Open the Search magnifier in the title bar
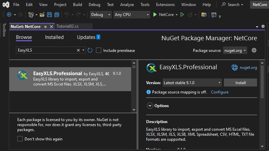 pos(224,4)
